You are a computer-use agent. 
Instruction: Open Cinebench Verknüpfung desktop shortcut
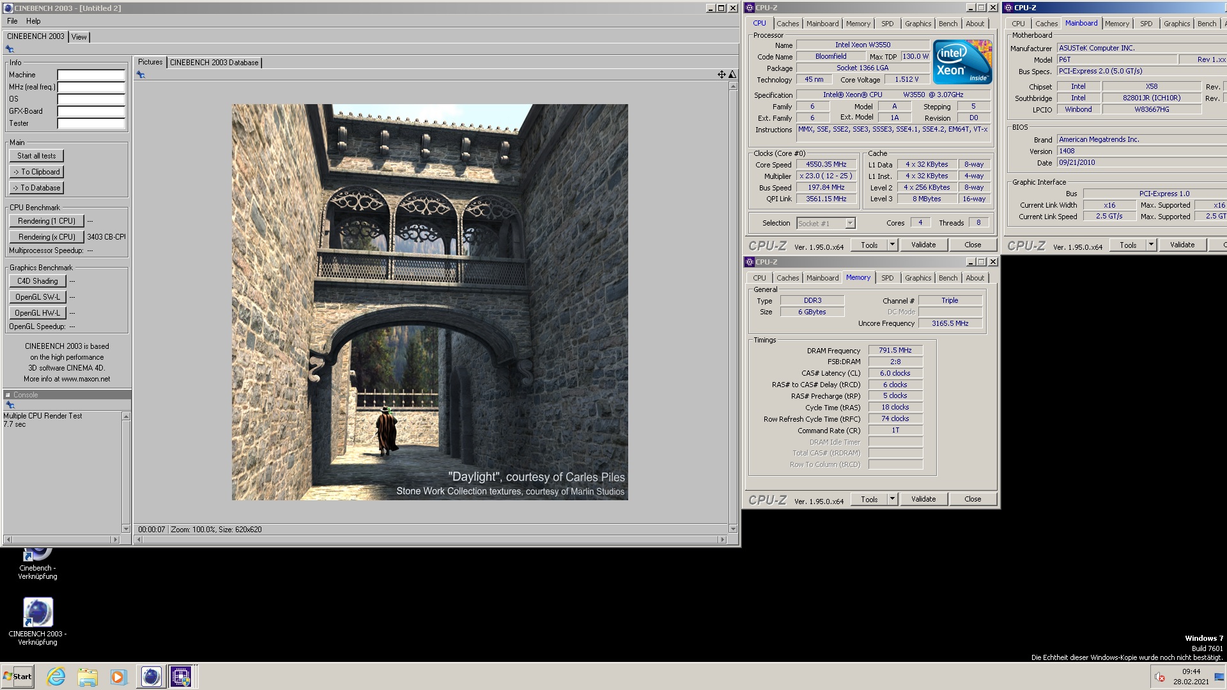38,562
